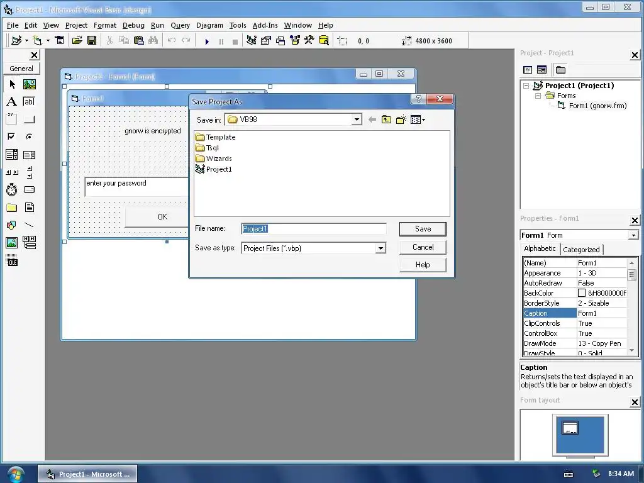644x483 pixels.
Task: Select the Timer stopwatch control tool
Action: (x=12, y=189)
